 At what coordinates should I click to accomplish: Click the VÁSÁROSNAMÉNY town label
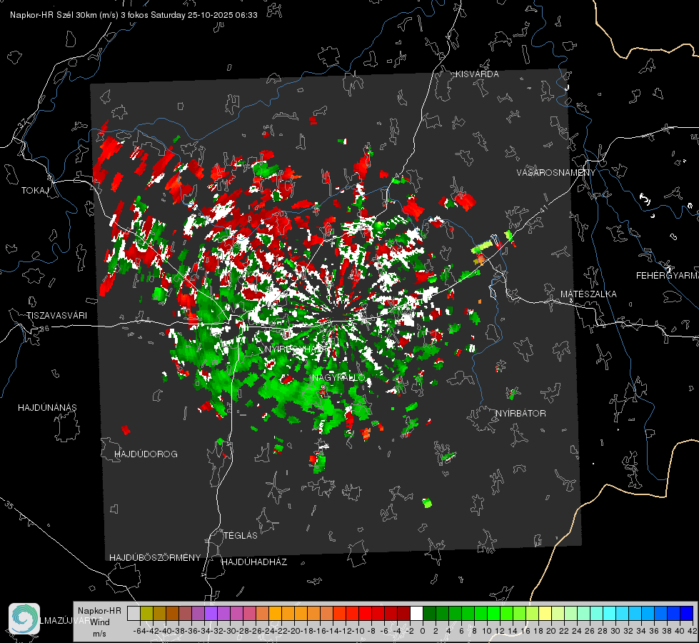click(556, 173)
